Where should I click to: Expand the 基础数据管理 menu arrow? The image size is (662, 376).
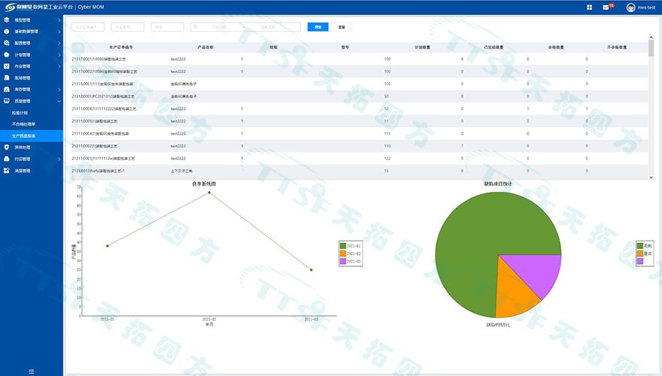coord(59,32)
